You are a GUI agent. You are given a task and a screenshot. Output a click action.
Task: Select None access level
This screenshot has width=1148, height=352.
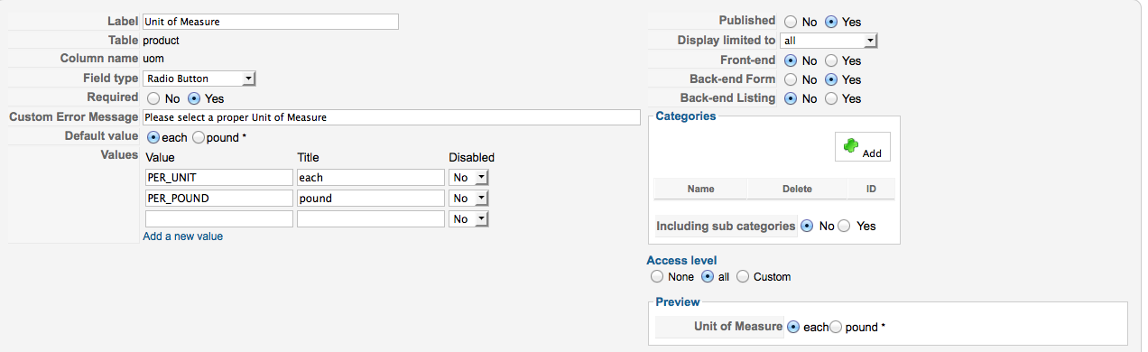pos(656,277)
